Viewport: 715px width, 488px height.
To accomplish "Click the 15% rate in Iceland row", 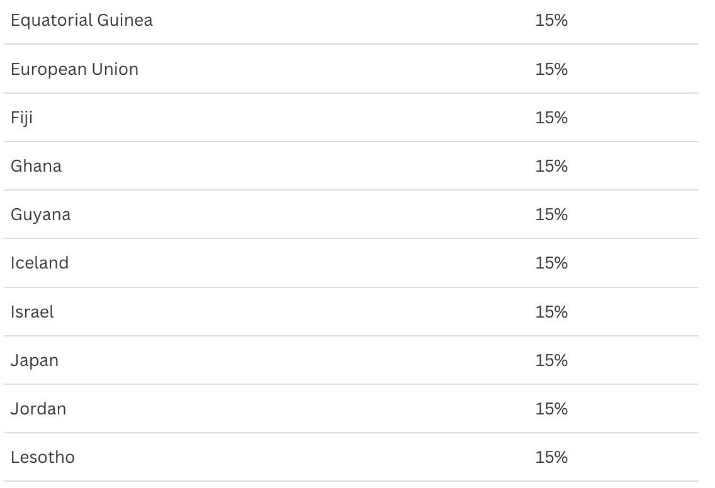I will point(551,263).
